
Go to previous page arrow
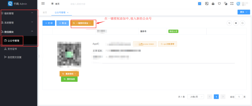pyautogui.click(x=210, y=97)
